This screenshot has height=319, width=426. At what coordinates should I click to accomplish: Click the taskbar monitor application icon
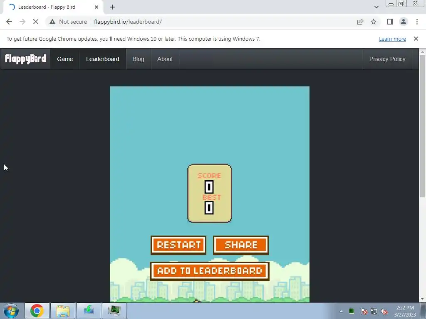click(114, 311)
